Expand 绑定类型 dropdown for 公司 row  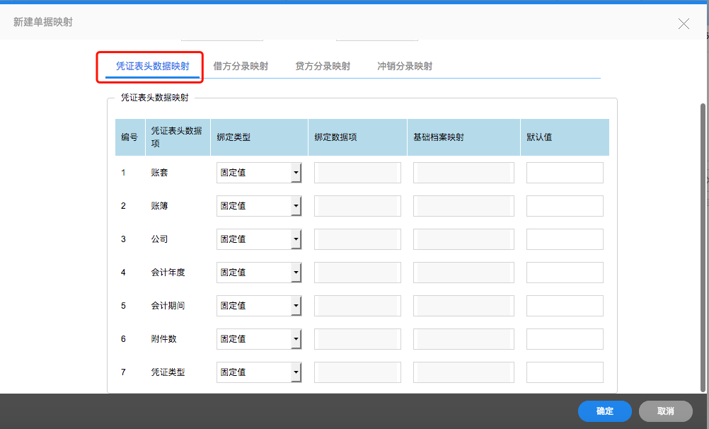click(x=259, y=239)
